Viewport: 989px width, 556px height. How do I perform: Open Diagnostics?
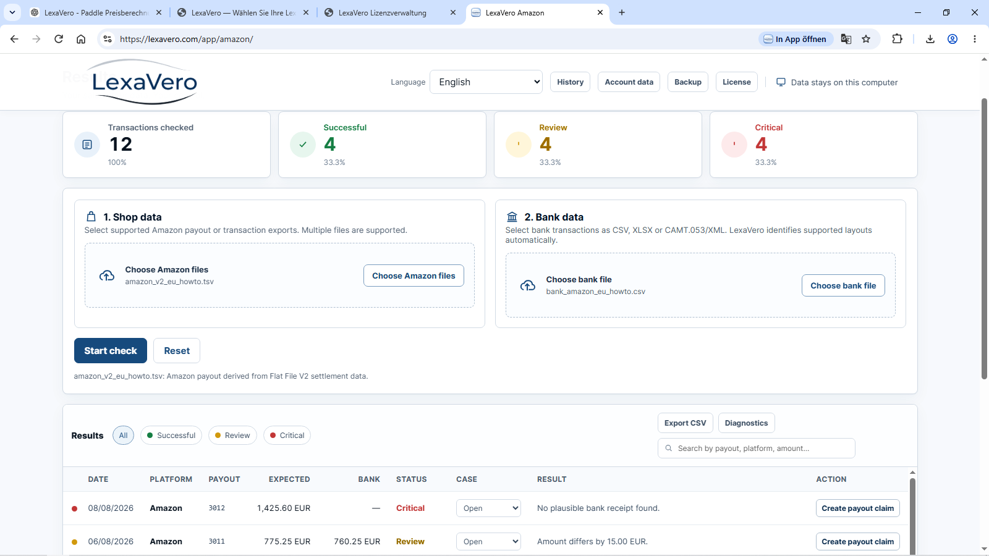point(746,423)
